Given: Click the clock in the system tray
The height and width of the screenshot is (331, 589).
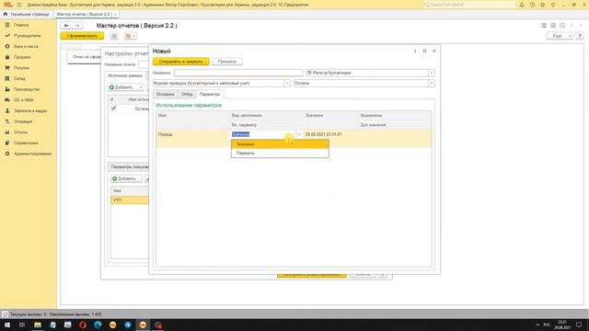Looking at the screenshot, I should coord(562,325).
